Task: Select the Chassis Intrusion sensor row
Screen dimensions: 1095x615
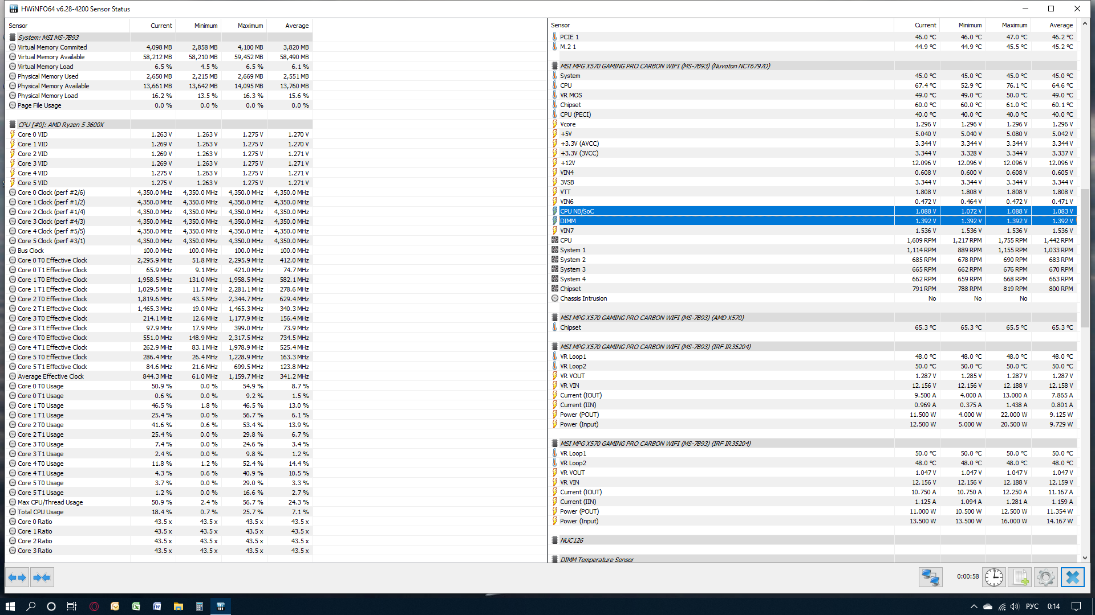Action: point(583,298)
